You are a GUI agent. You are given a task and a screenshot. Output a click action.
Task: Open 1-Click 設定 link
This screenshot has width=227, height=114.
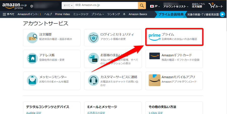click(156, 113)
